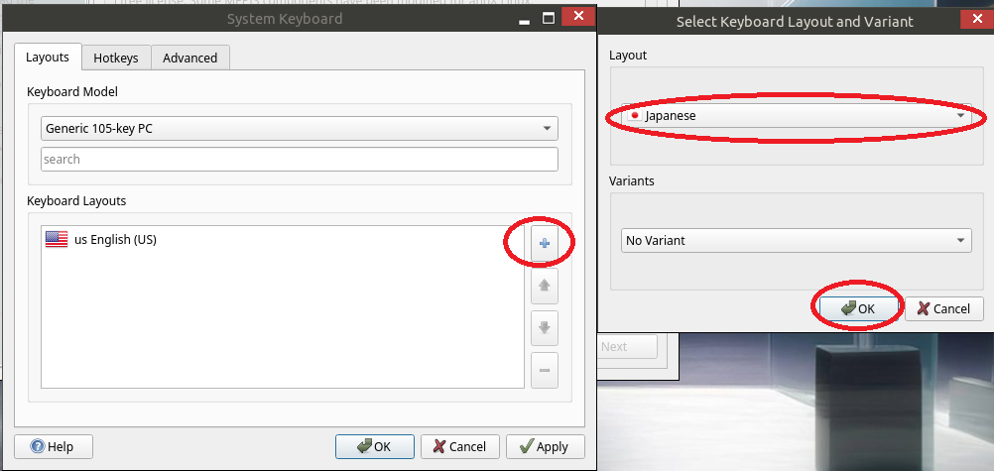Select the US flag icon in layouts list
Viewport: 994px width, 471px height.
click(57, 239)
